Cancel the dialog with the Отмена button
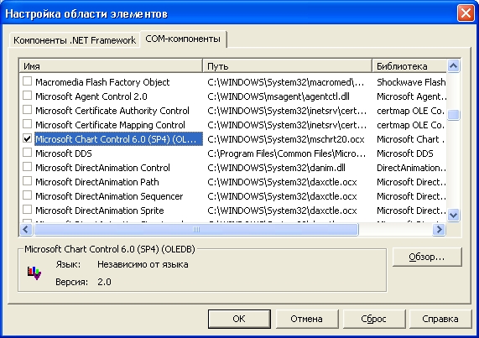This screenshot has height=338, width=479. point(307,319)
